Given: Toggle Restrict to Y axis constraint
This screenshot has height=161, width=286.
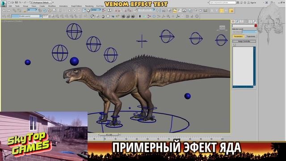Looking at the screenshot, I should pyautogui.click(x=217, y=11).
